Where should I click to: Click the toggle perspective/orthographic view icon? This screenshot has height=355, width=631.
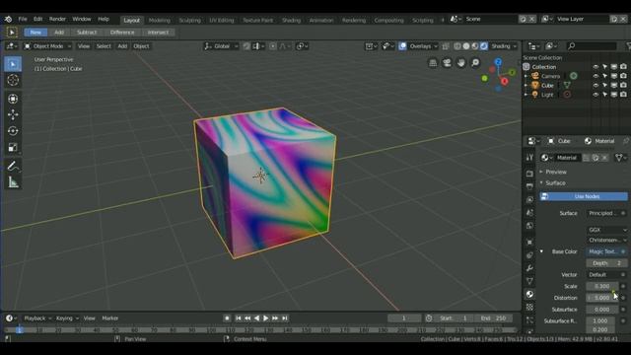tap(433, 63)
